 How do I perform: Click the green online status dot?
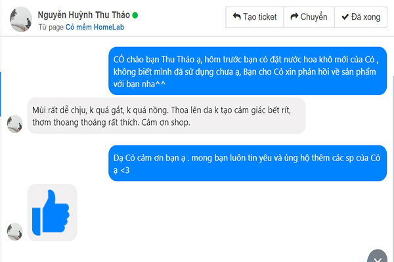(135, 15)
